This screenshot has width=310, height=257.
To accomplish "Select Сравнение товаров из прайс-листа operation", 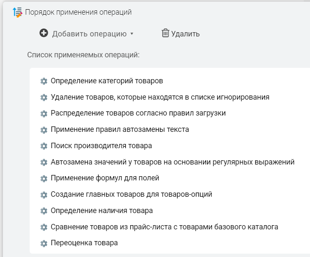I will (x=164, y=227).
